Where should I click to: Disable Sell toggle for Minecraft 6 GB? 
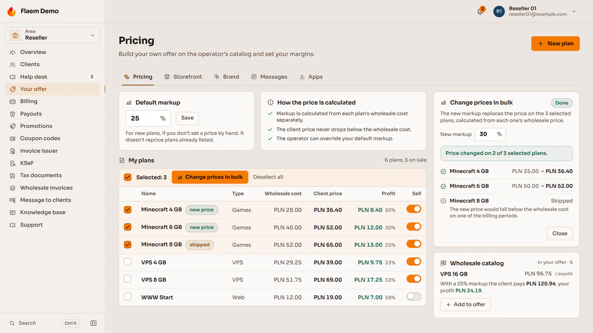pos(414,226)
